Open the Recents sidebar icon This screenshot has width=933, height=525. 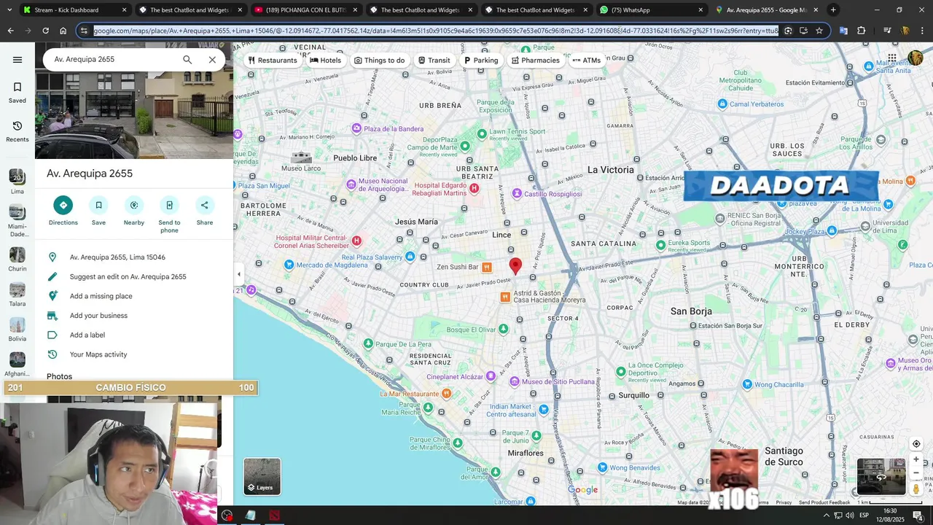(17, 131)
